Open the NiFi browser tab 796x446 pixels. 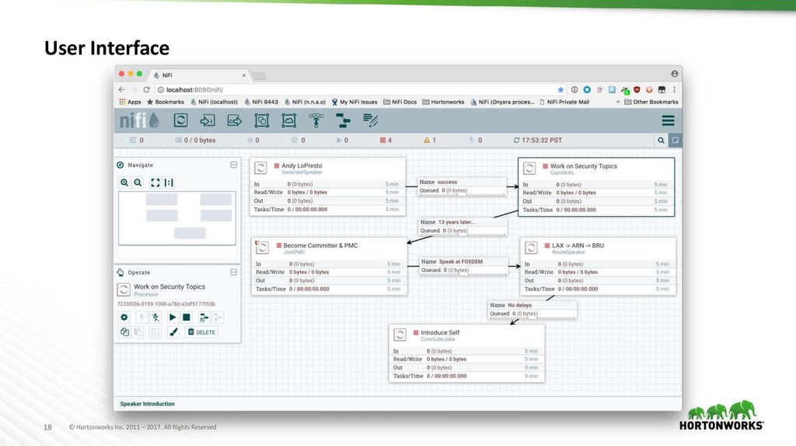point(200,75)
